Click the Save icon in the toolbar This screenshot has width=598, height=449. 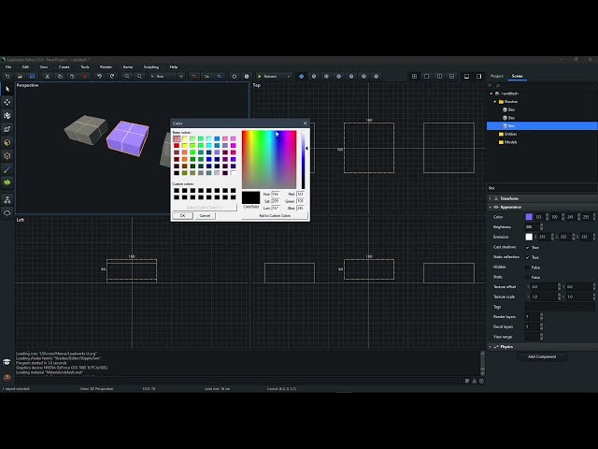pyautogui.click(x=33, y=77)
